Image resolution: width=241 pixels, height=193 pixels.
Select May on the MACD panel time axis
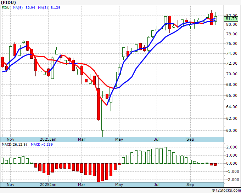[119, 185]
